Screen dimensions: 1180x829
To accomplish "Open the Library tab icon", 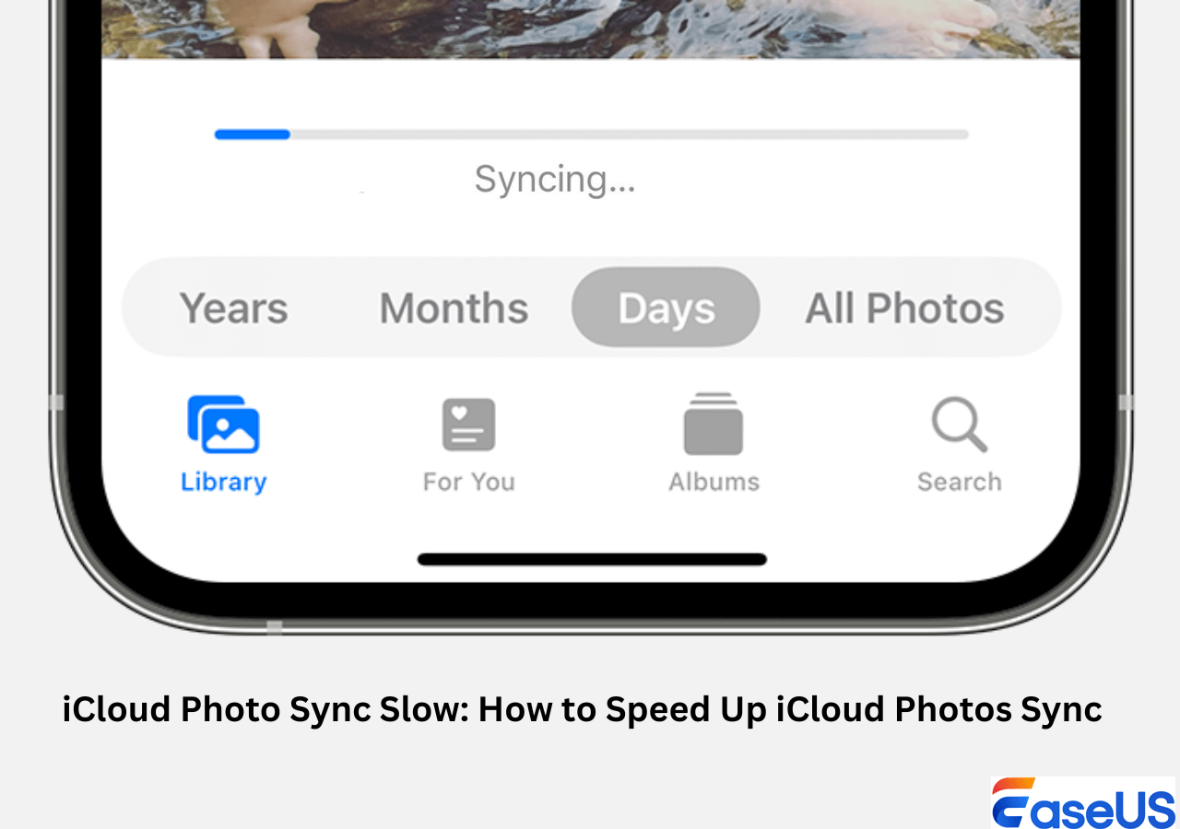I will point(223,425).
